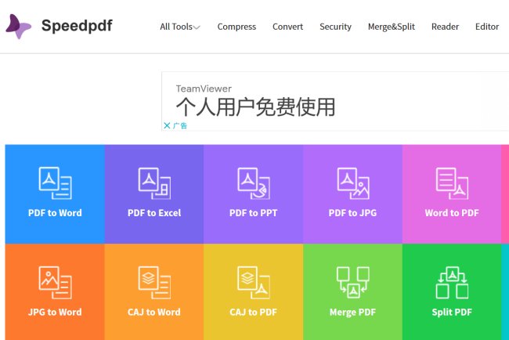Open the Editor menu item
509x340 pixels.
(487, 27)
